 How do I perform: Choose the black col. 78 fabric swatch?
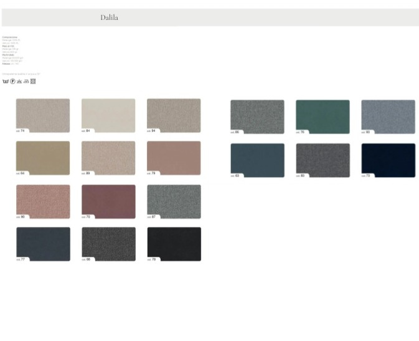[174, 243]
